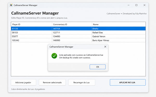156x97 pixels.
Task: Click the green checkmark success icon
Action: pyautogui.click(x=54, y=56)
